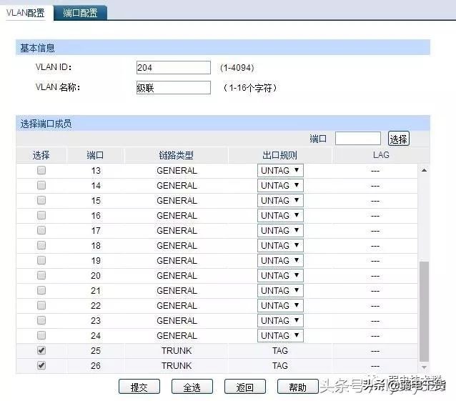Open egress rule dropdown for port 17
Screen dimensions: 456x401
click(x=280, y=231)
